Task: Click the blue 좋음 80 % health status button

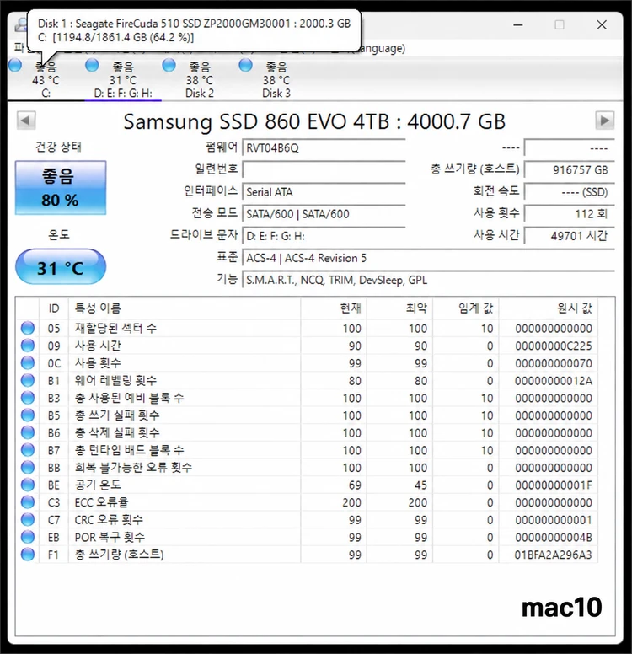Action: pyautogui.click(x=61, y=188)
